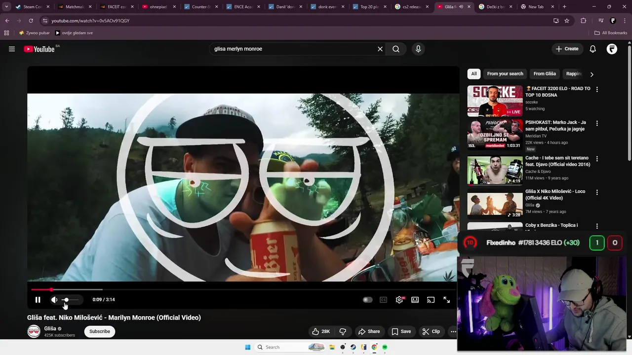Open the Chrome extensions puzzle icon
This screenshot has width=632, height=355.
click(584, 21)
